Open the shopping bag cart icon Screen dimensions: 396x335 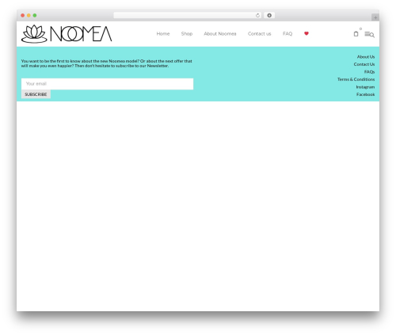pyautogui.click(x=356, y=34)
